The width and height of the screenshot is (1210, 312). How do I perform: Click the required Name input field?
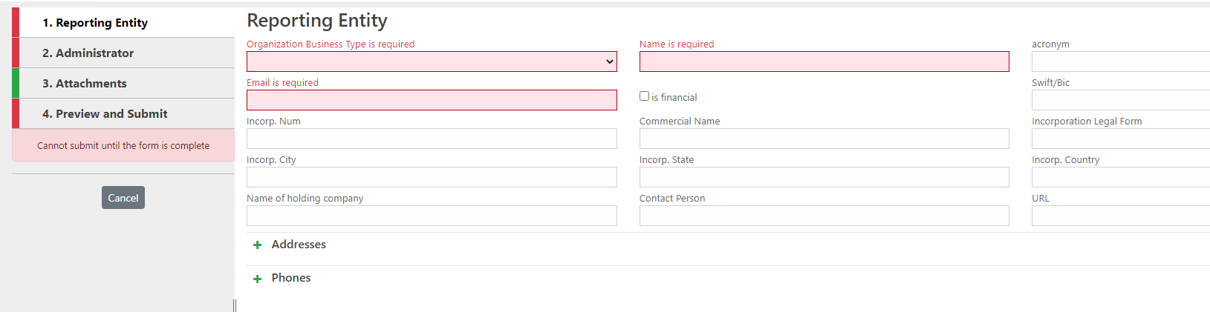click(x=824, y=62)
